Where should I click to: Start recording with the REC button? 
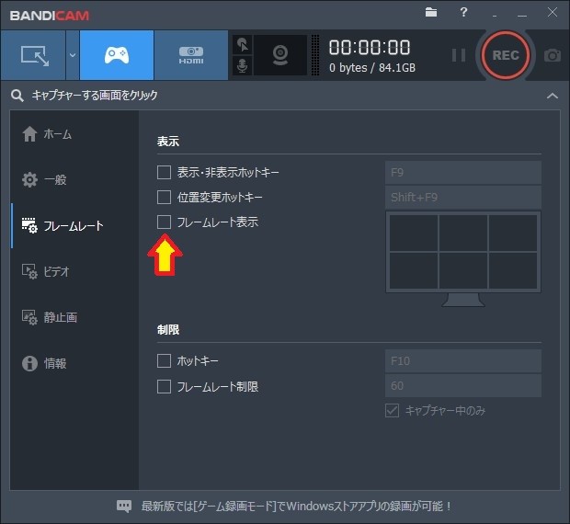click(x=506, y=55)
